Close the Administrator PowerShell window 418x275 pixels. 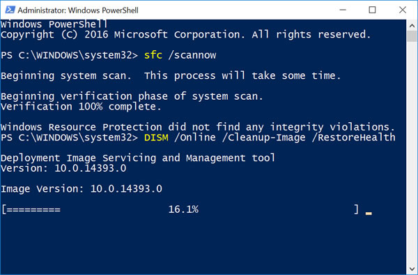pos(403,10)
